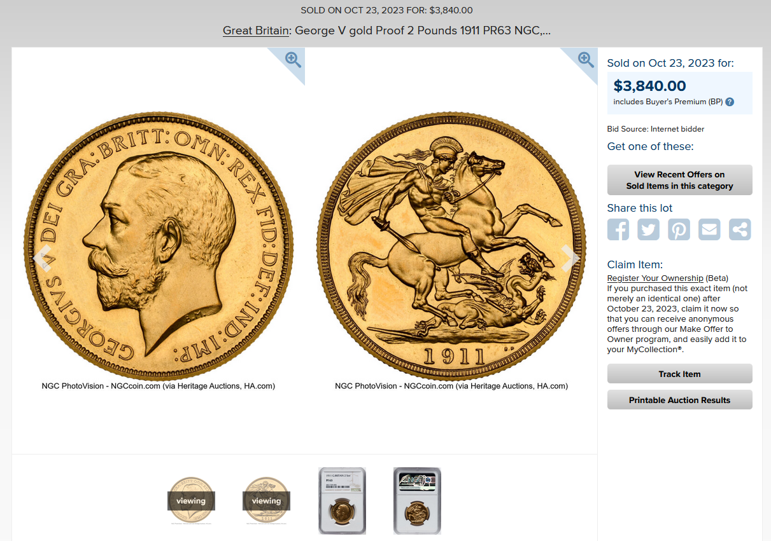Image resolution: width=771 pixels, height=541 pixels.
Task: Click the Track Item button
Action: tap(679, 374)
